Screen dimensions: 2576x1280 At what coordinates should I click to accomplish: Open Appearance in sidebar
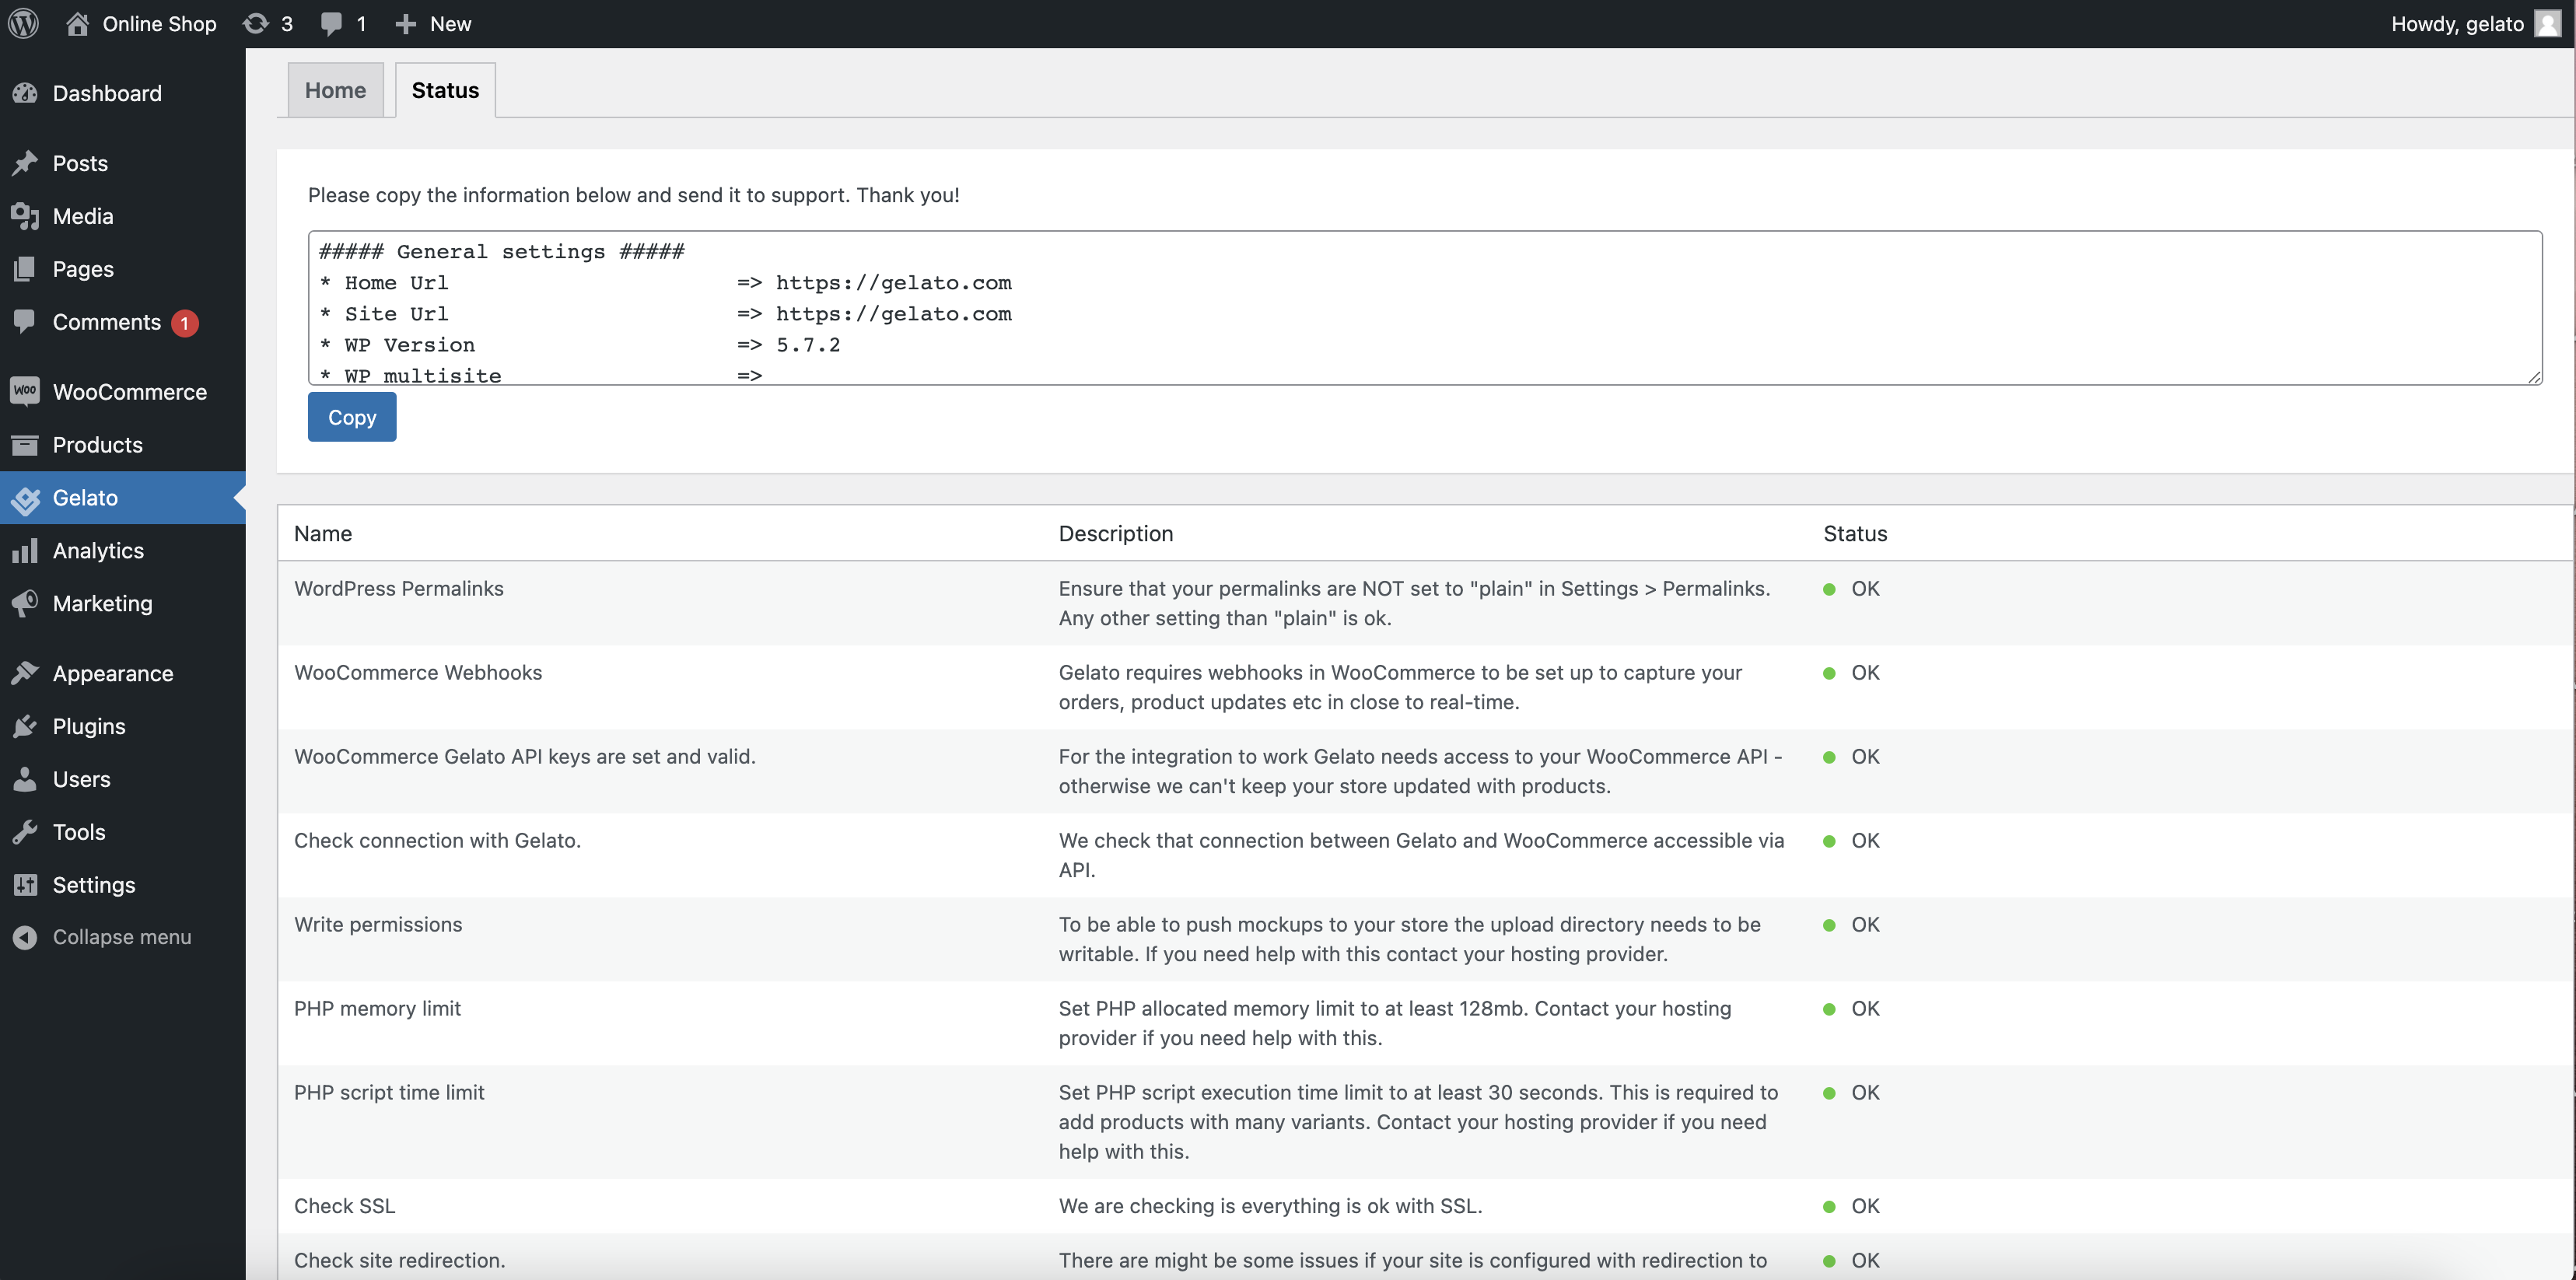(x=113, y=674)
